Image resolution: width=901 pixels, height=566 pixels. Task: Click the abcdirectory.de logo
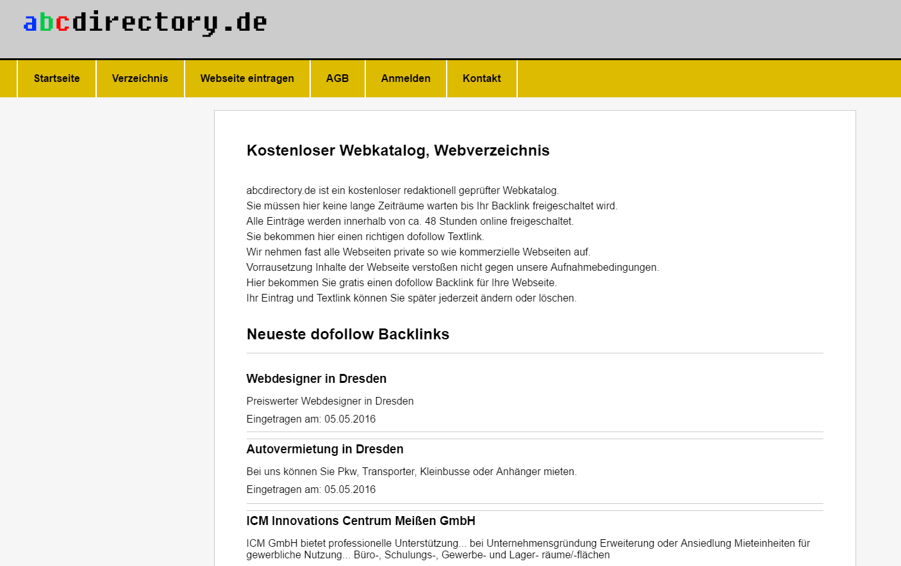[145, 22]
